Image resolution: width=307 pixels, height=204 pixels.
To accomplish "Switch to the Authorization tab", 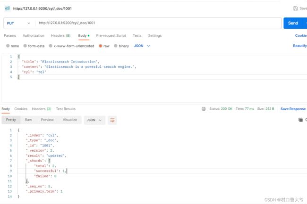I will [x=34, y=35].
